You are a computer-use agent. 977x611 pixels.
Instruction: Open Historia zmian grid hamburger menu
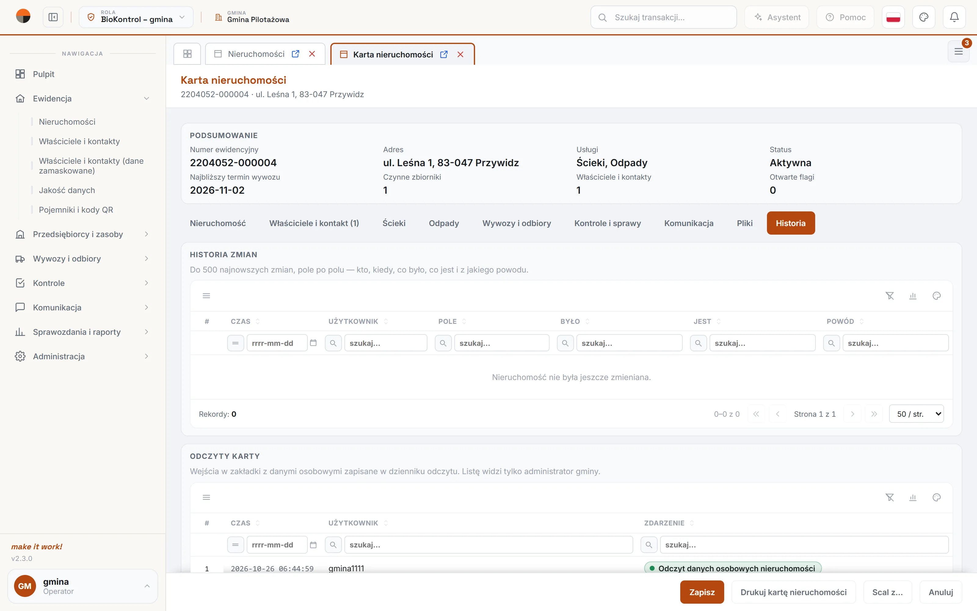(206, 296)
